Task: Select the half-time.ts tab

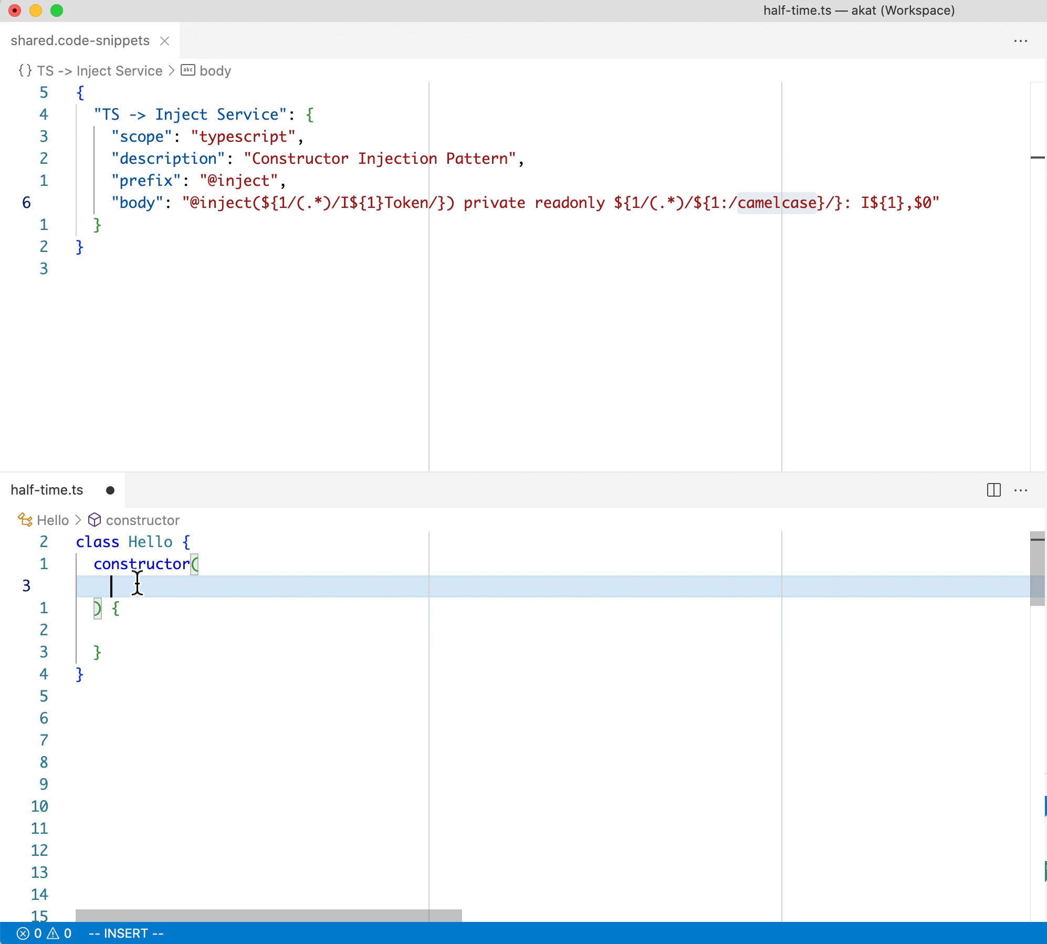Action: click(47, 490)
